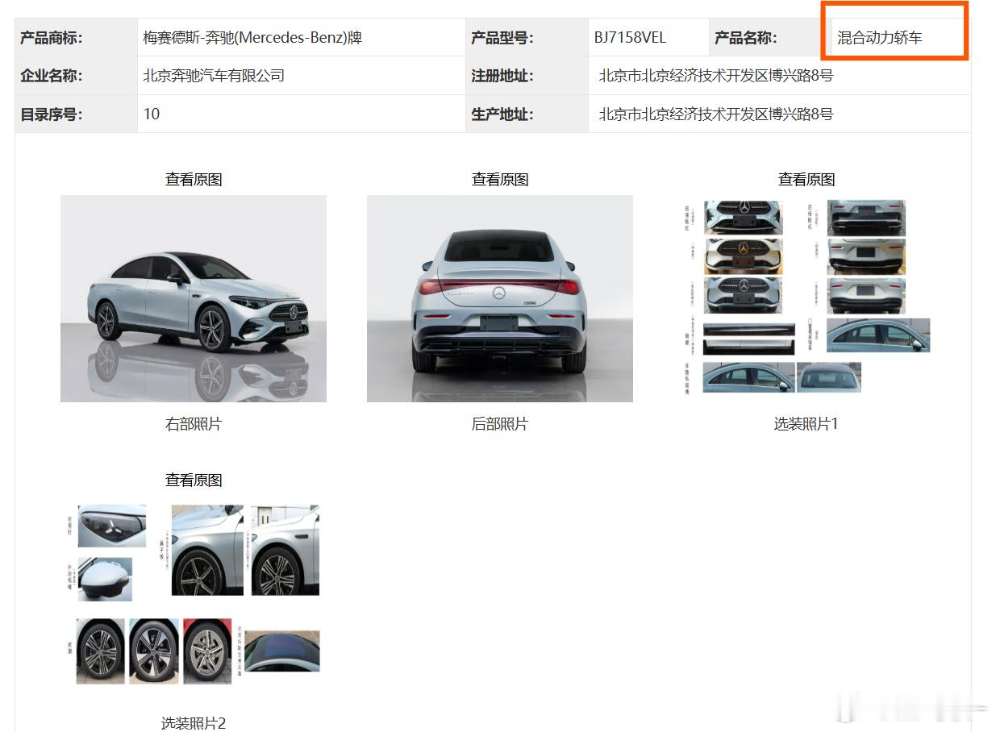Select the Mercedes-Benz brand trademark value
Image resolution: width=996 pixels, height=732 pixels.
point(252,38)
